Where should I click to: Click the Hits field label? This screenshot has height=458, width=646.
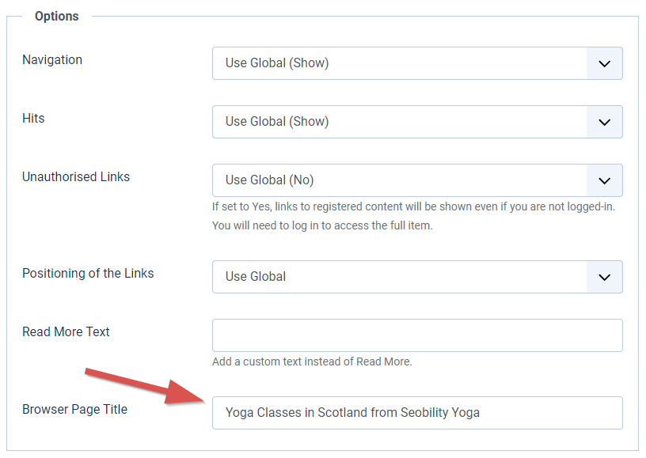pos(33,119)
